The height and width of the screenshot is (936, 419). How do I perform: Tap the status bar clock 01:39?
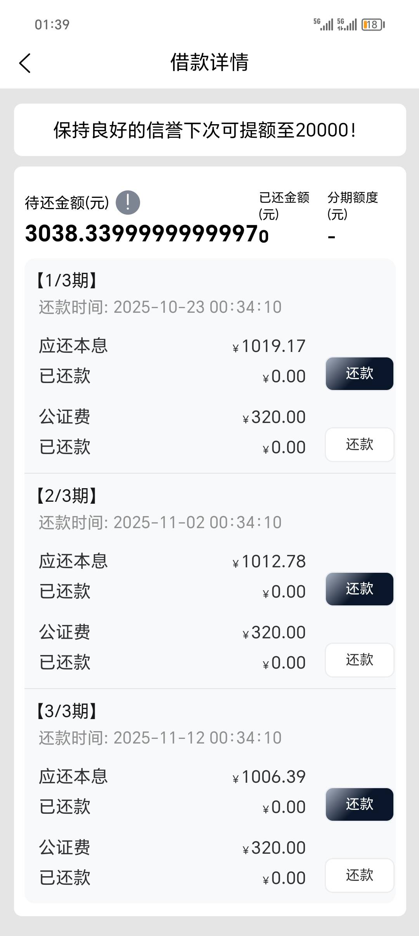click(x=52, y=25)
